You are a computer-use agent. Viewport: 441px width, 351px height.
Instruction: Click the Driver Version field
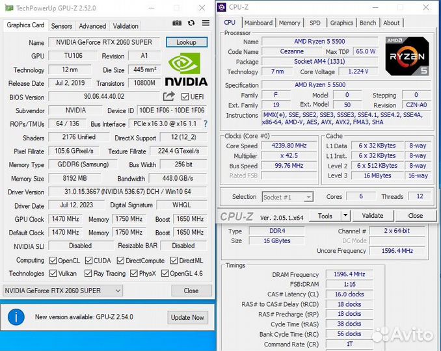[x=127, y=192]
